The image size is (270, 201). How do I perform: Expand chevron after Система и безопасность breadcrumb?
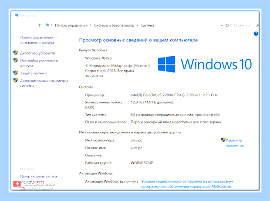pyautogui.click(x=137, y=26)
